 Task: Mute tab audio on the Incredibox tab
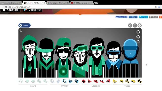pyautogui.click(x=42, y=3)
